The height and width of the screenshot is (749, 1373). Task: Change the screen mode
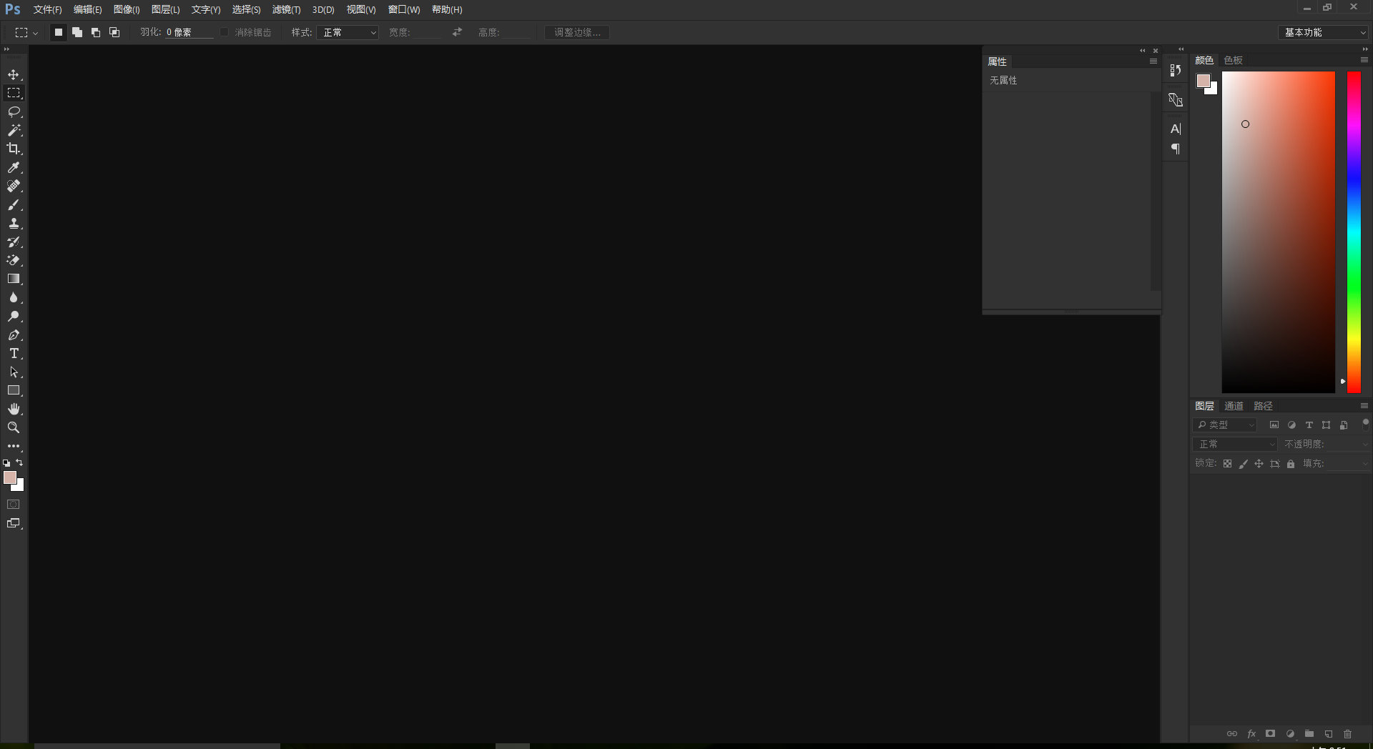click(x=14, y=523)
